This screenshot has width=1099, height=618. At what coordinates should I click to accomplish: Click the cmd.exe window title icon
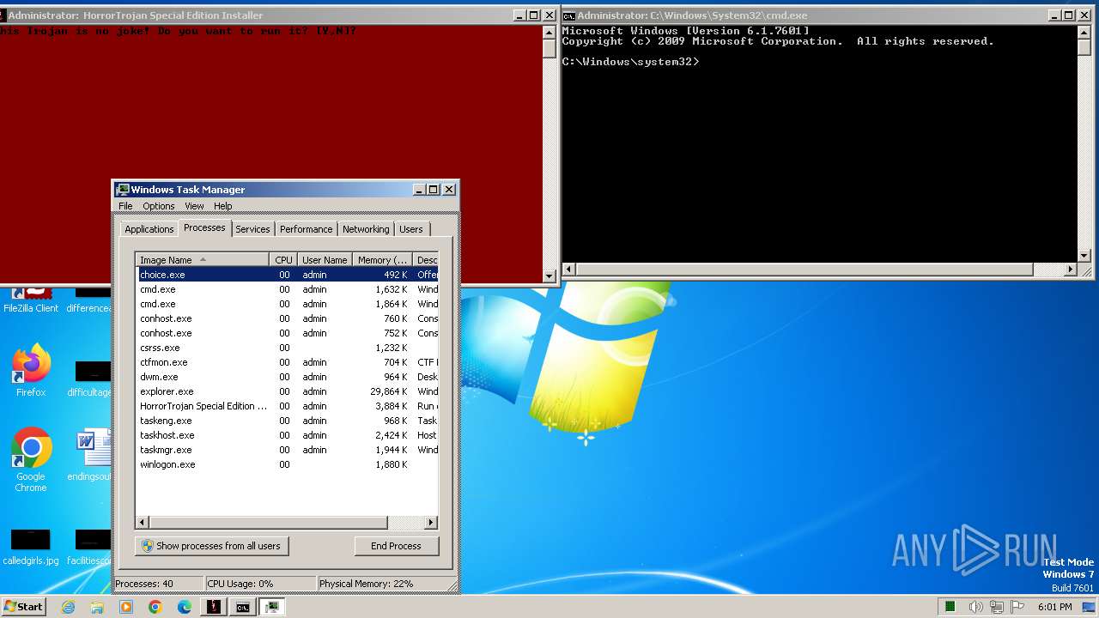[569, 15]
